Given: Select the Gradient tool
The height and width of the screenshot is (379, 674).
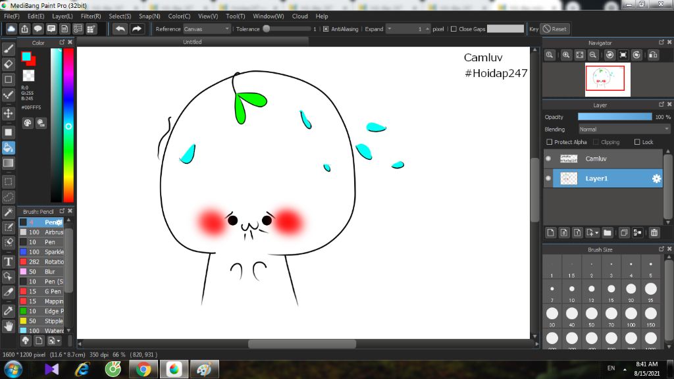Looking at the screenshot, I should (x=8, y=163).
